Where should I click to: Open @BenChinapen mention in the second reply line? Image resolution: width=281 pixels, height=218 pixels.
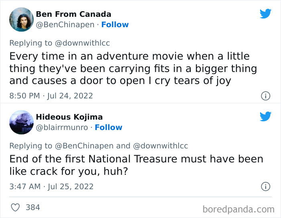click(84, 146)
